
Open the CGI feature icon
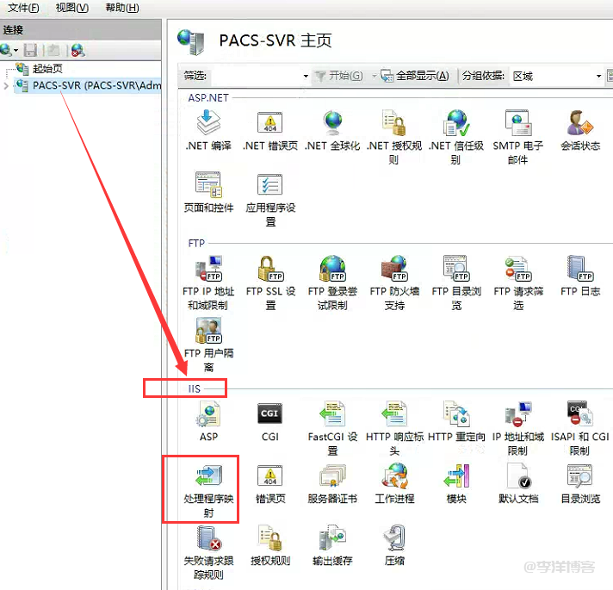click(269, 414)
